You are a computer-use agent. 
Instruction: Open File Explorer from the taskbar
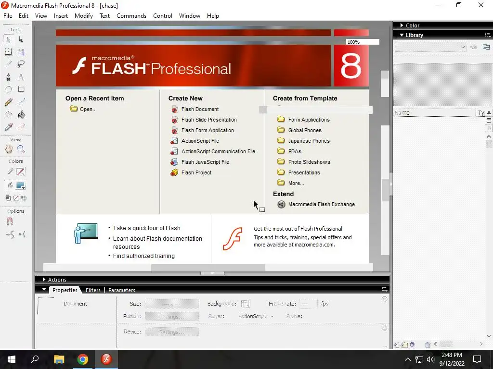(x=59, y=359)
